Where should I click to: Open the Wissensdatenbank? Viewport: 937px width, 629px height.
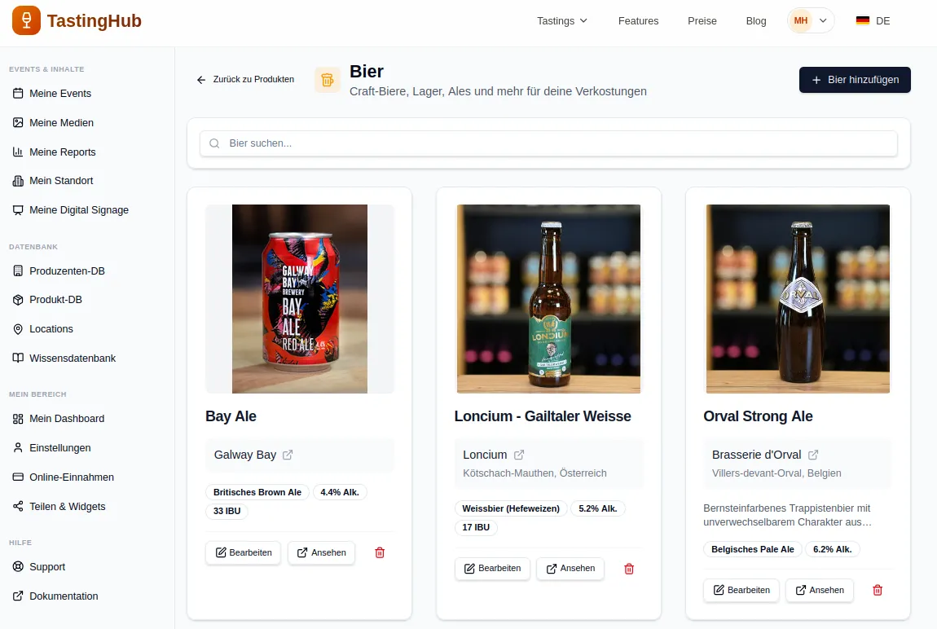pos(72,358)
